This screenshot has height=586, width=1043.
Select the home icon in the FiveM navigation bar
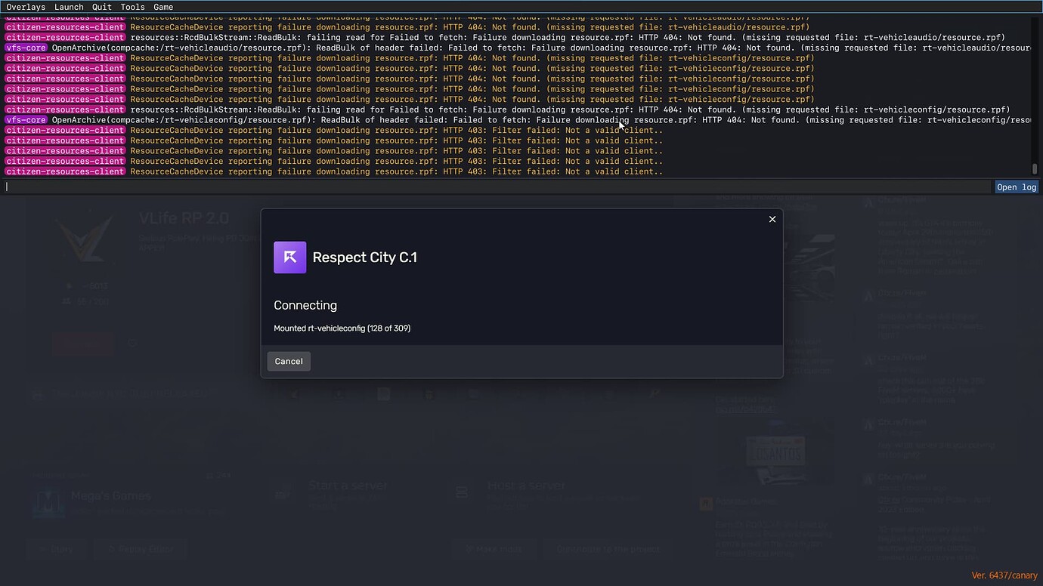point(294,393)
